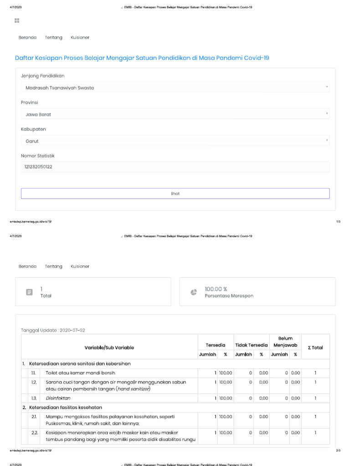Viewport: 350px width, 466px height.
Task: Select Kuisioner in the top navigation
Action: point(80,37)
